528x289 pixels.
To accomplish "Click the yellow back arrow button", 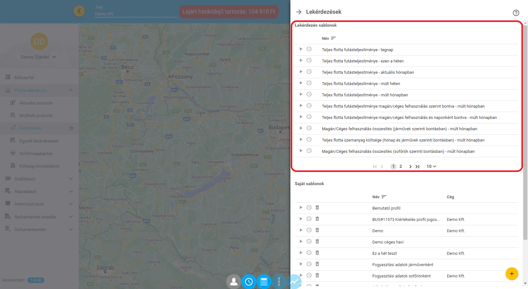I will pos(79,12).
